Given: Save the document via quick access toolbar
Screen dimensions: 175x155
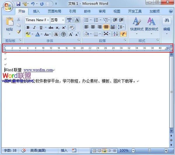Looking at the screenshot, I should tap(18, 4).
